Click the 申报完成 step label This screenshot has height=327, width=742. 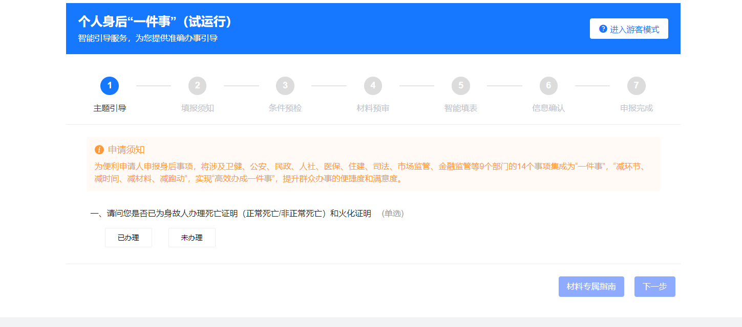(x=636, y=108)
